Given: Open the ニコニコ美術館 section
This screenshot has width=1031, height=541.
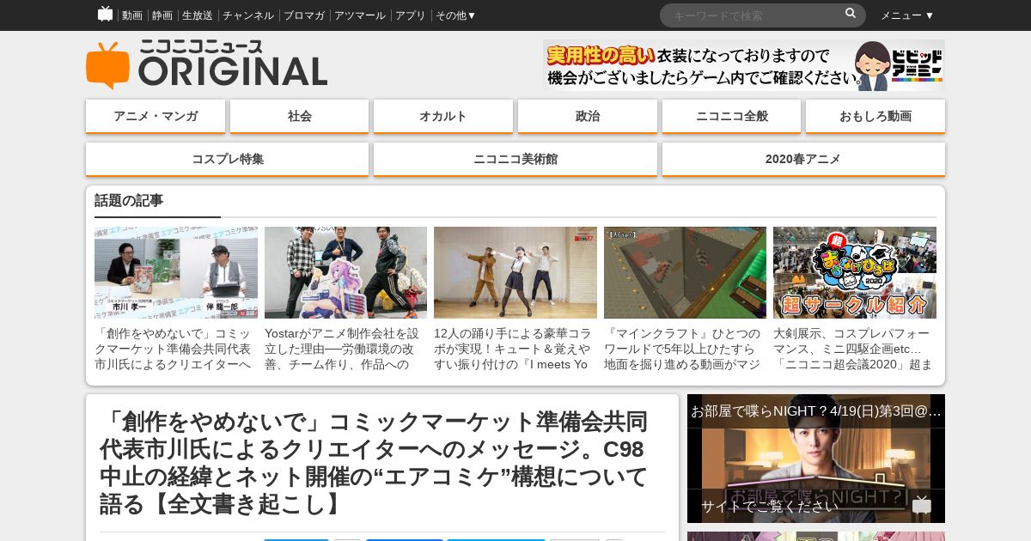Looking at the screenshot, I should (x=515, y=159).
